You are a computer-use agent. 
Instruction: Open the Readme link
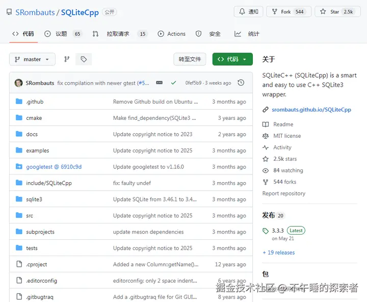tap(283, 124)
